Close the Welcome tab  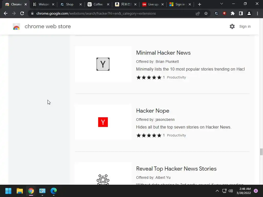coord(53,5)
